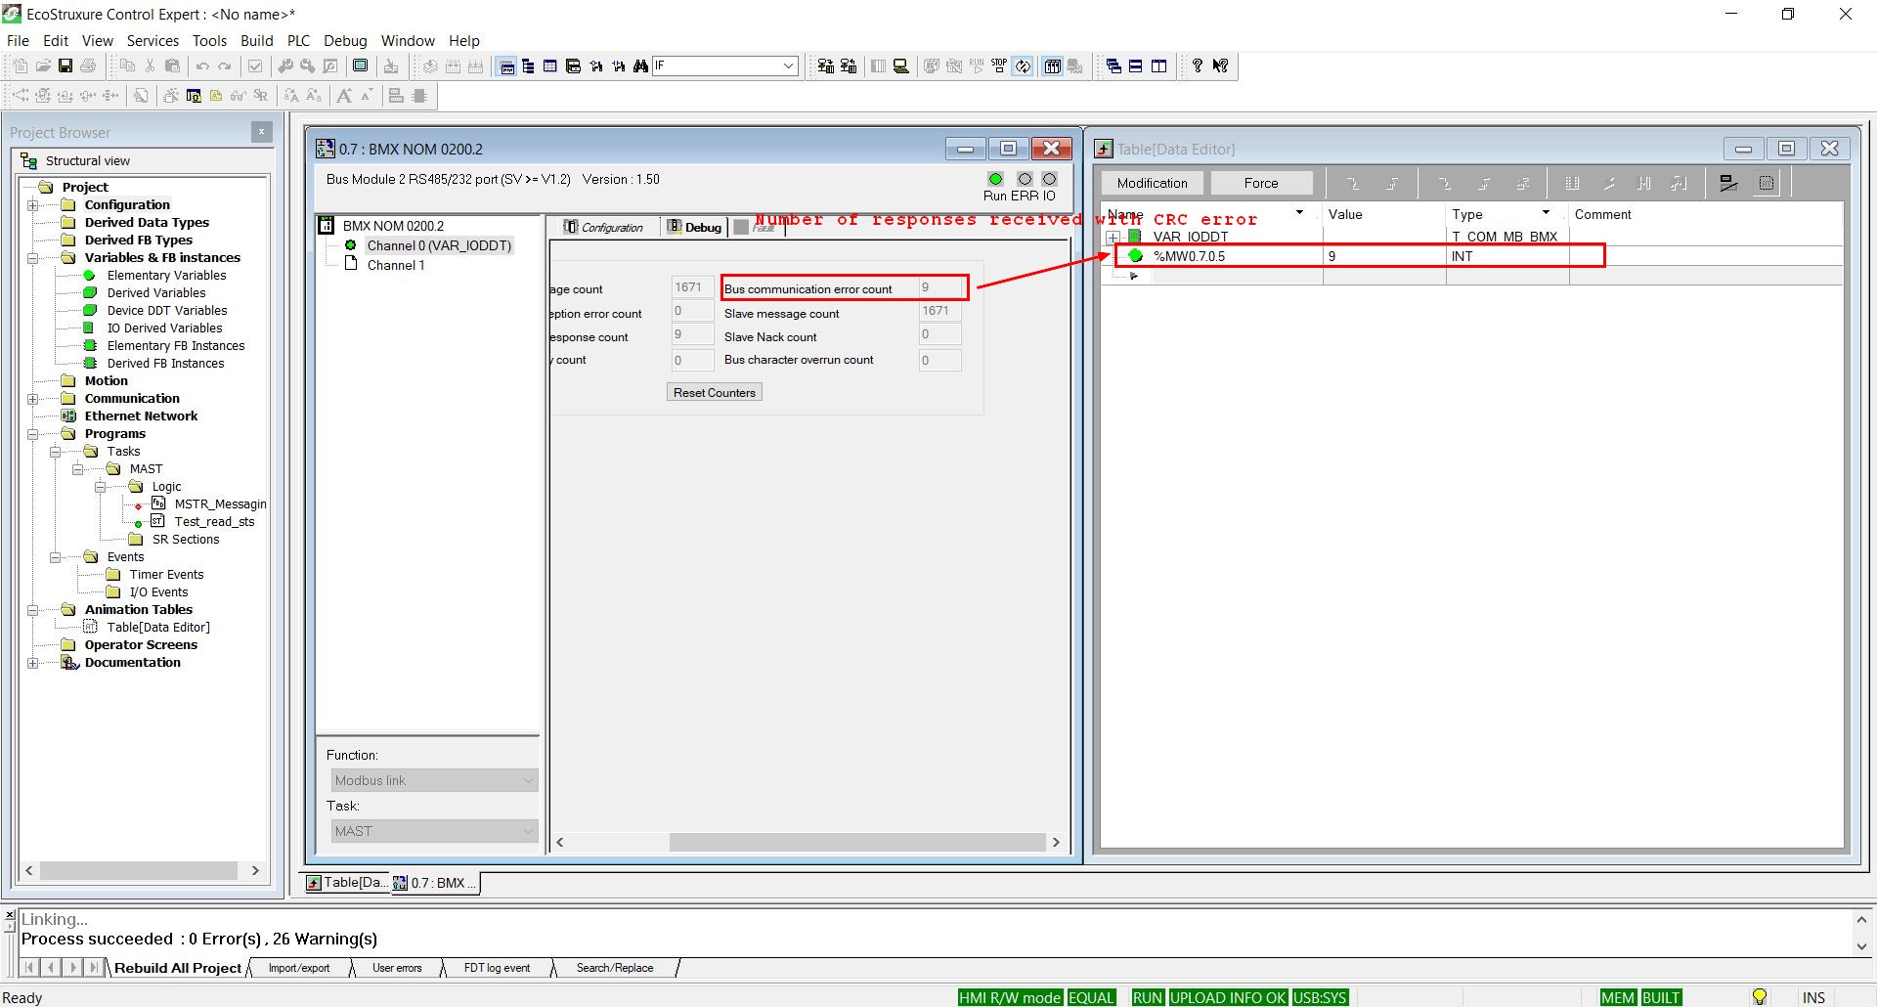
Task: Toggle the animation refresh arrows icon
Action: click(x=1023, y=66)
